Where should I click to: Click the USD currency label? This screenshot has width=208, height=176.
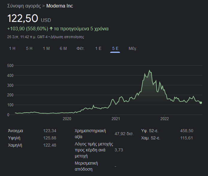46,20
